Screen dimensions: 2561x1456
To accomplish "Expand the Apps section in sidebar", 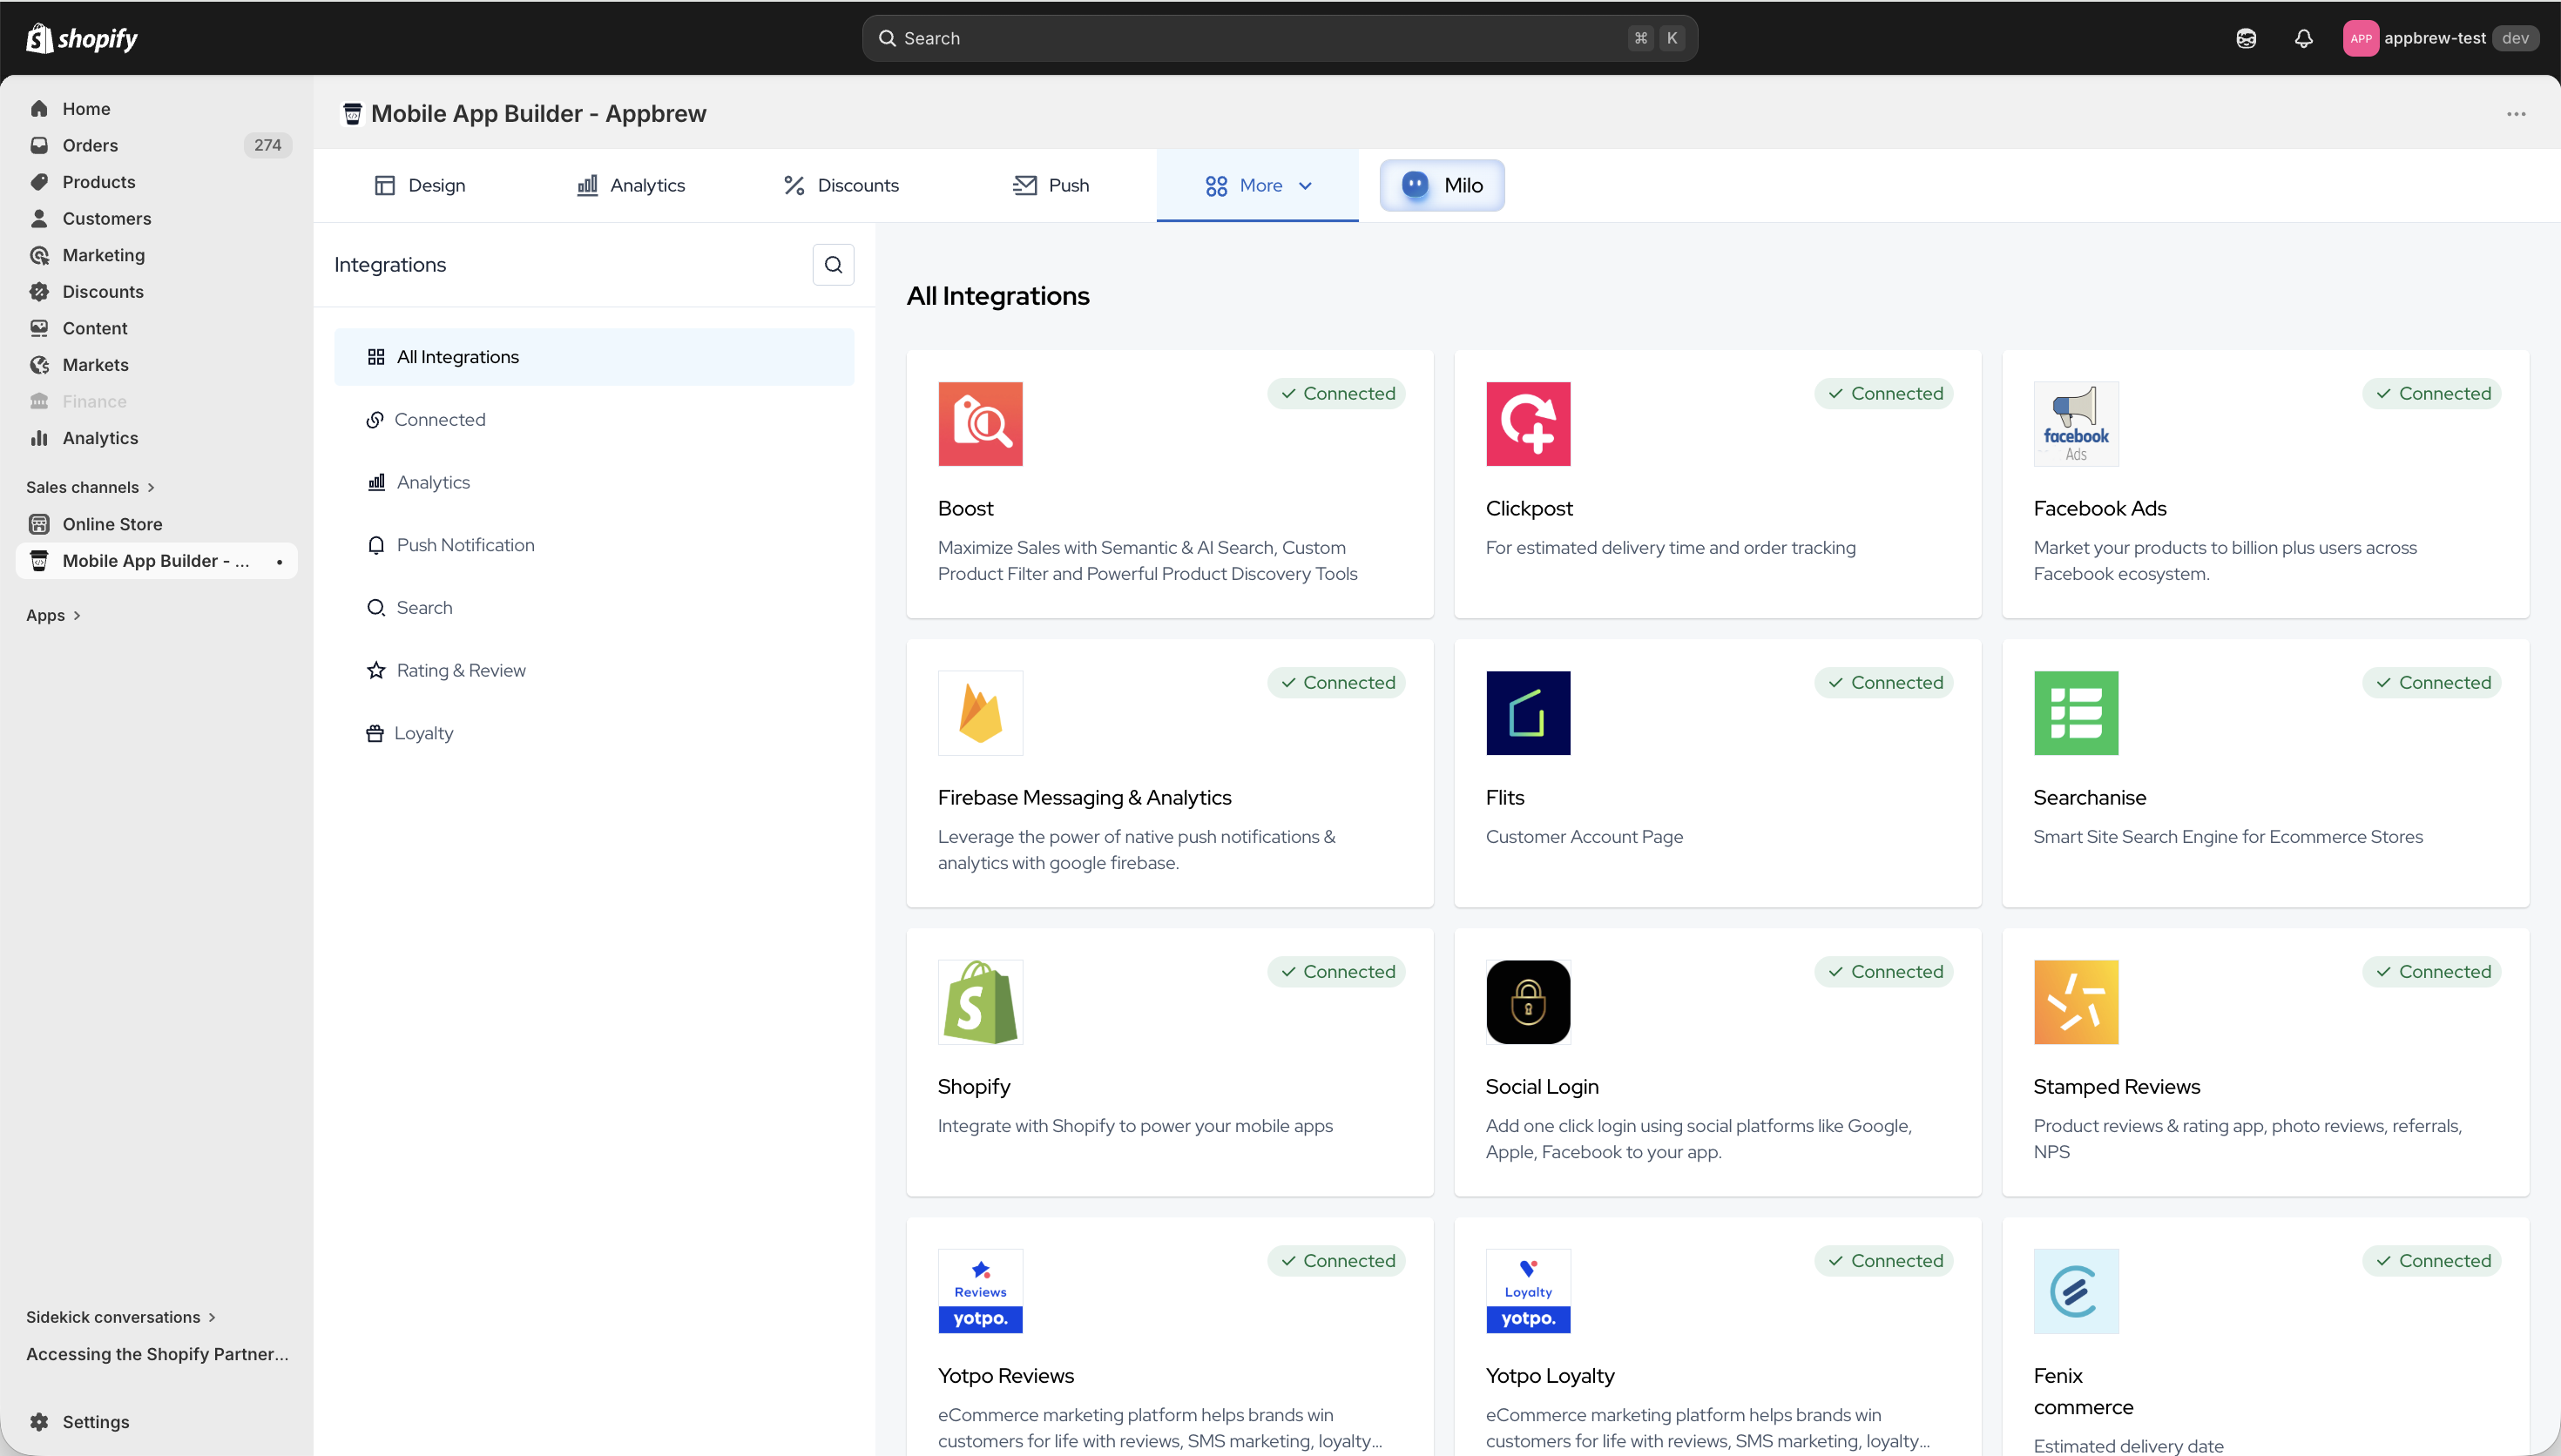I will tap(53, 615).
